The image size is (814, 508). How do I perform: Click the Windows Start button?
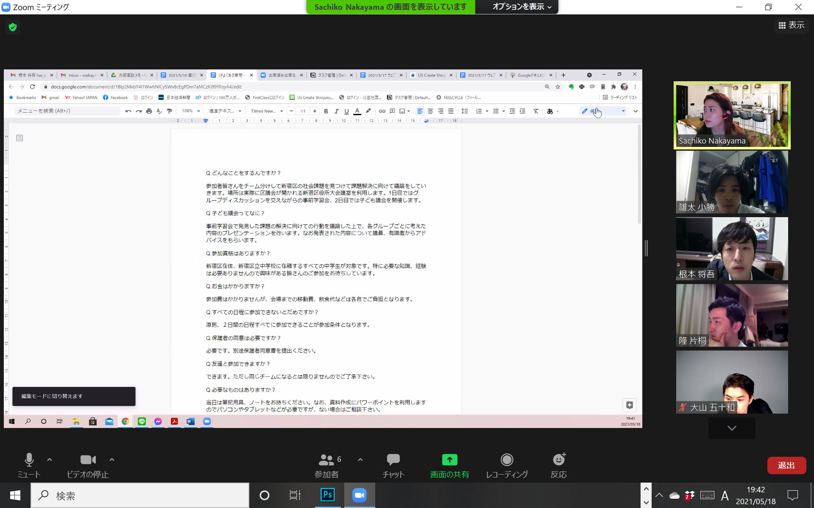15,495
